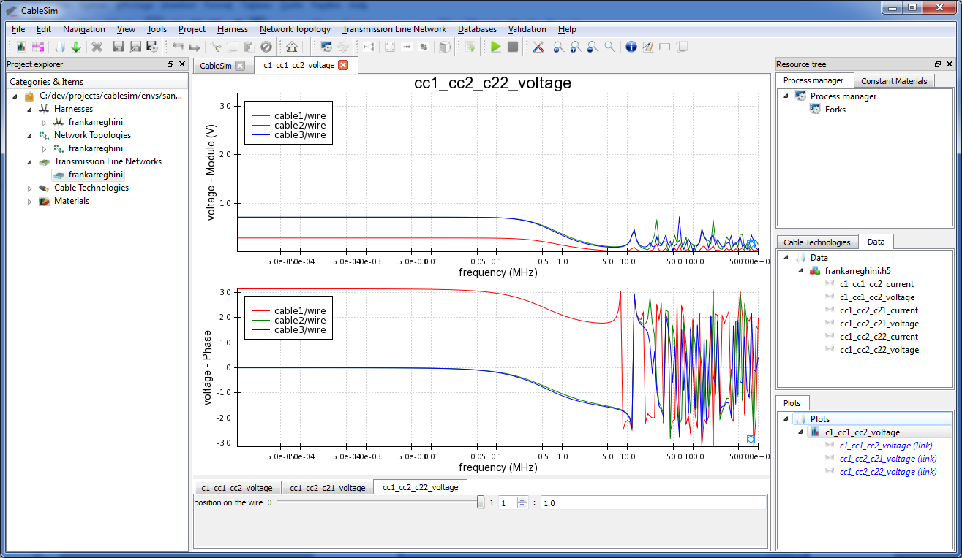Click the green down-arrow import icon
962x558 pixels.
point(76,47)
